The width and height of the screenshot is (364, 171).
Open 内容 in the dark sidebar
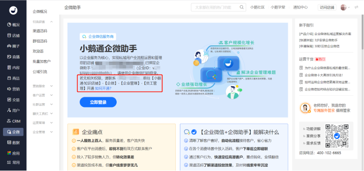13,68
